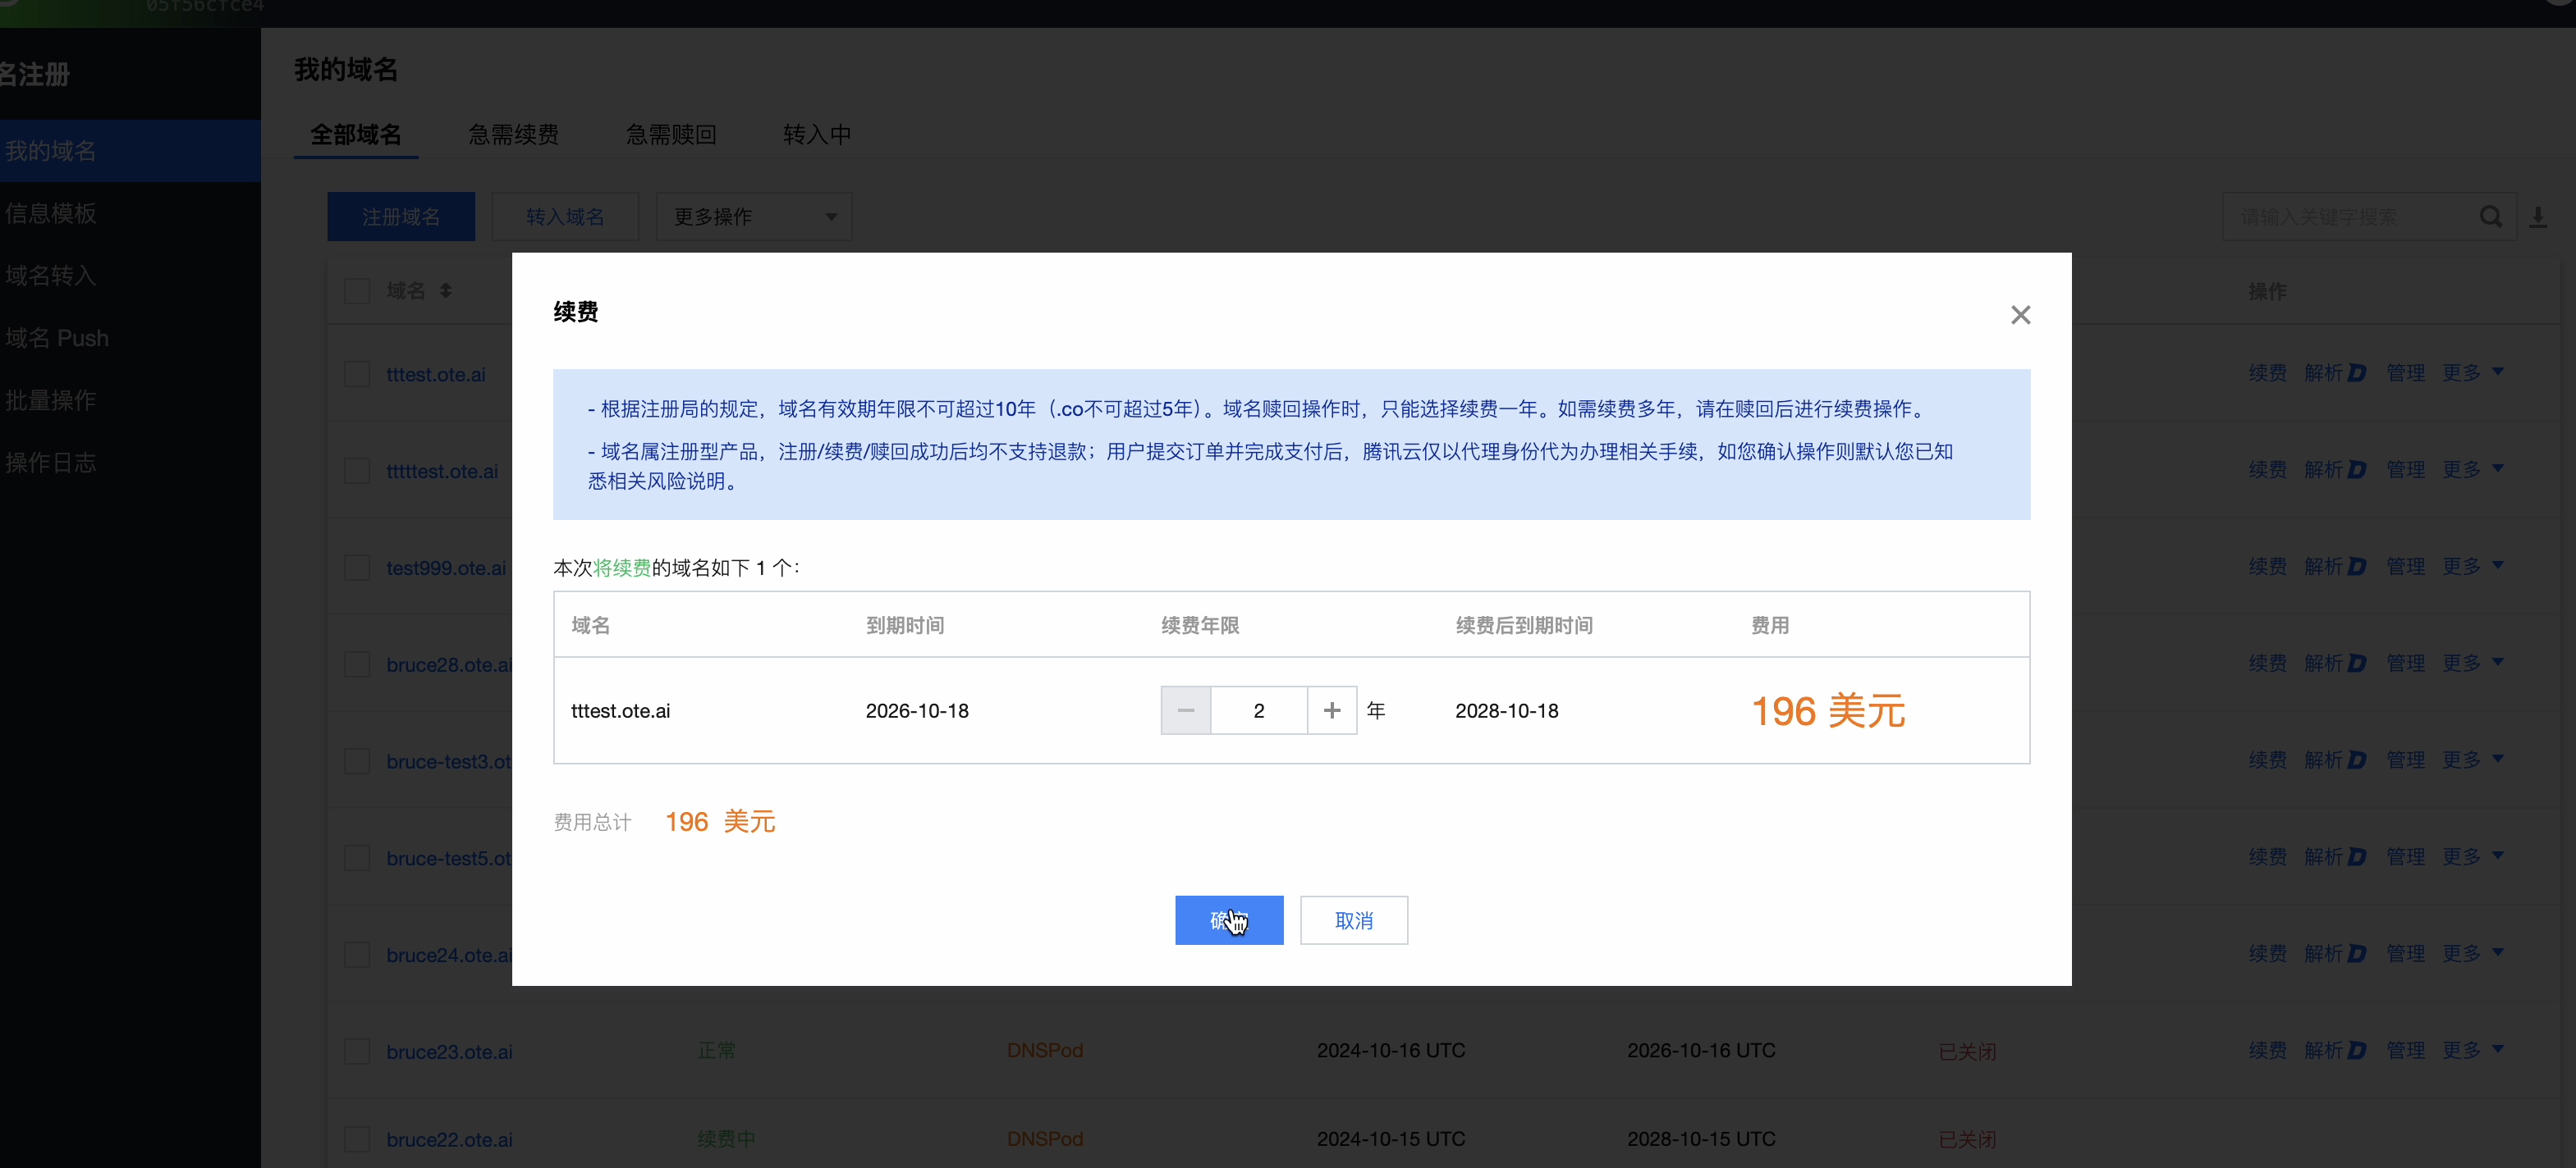This screenshot has width=2576, height=1168.
Task: Click the 取消 button in dialog
Action: (x=1353, y=920)
